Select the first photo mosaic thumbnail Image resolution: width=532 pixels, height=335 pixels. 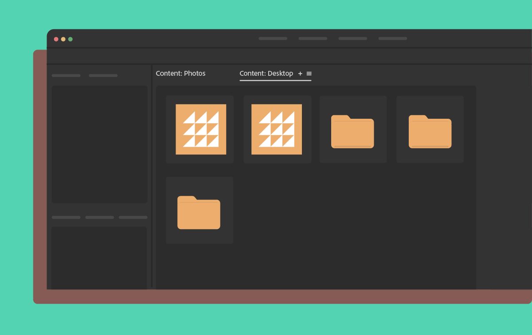click(x=200, y=129)
